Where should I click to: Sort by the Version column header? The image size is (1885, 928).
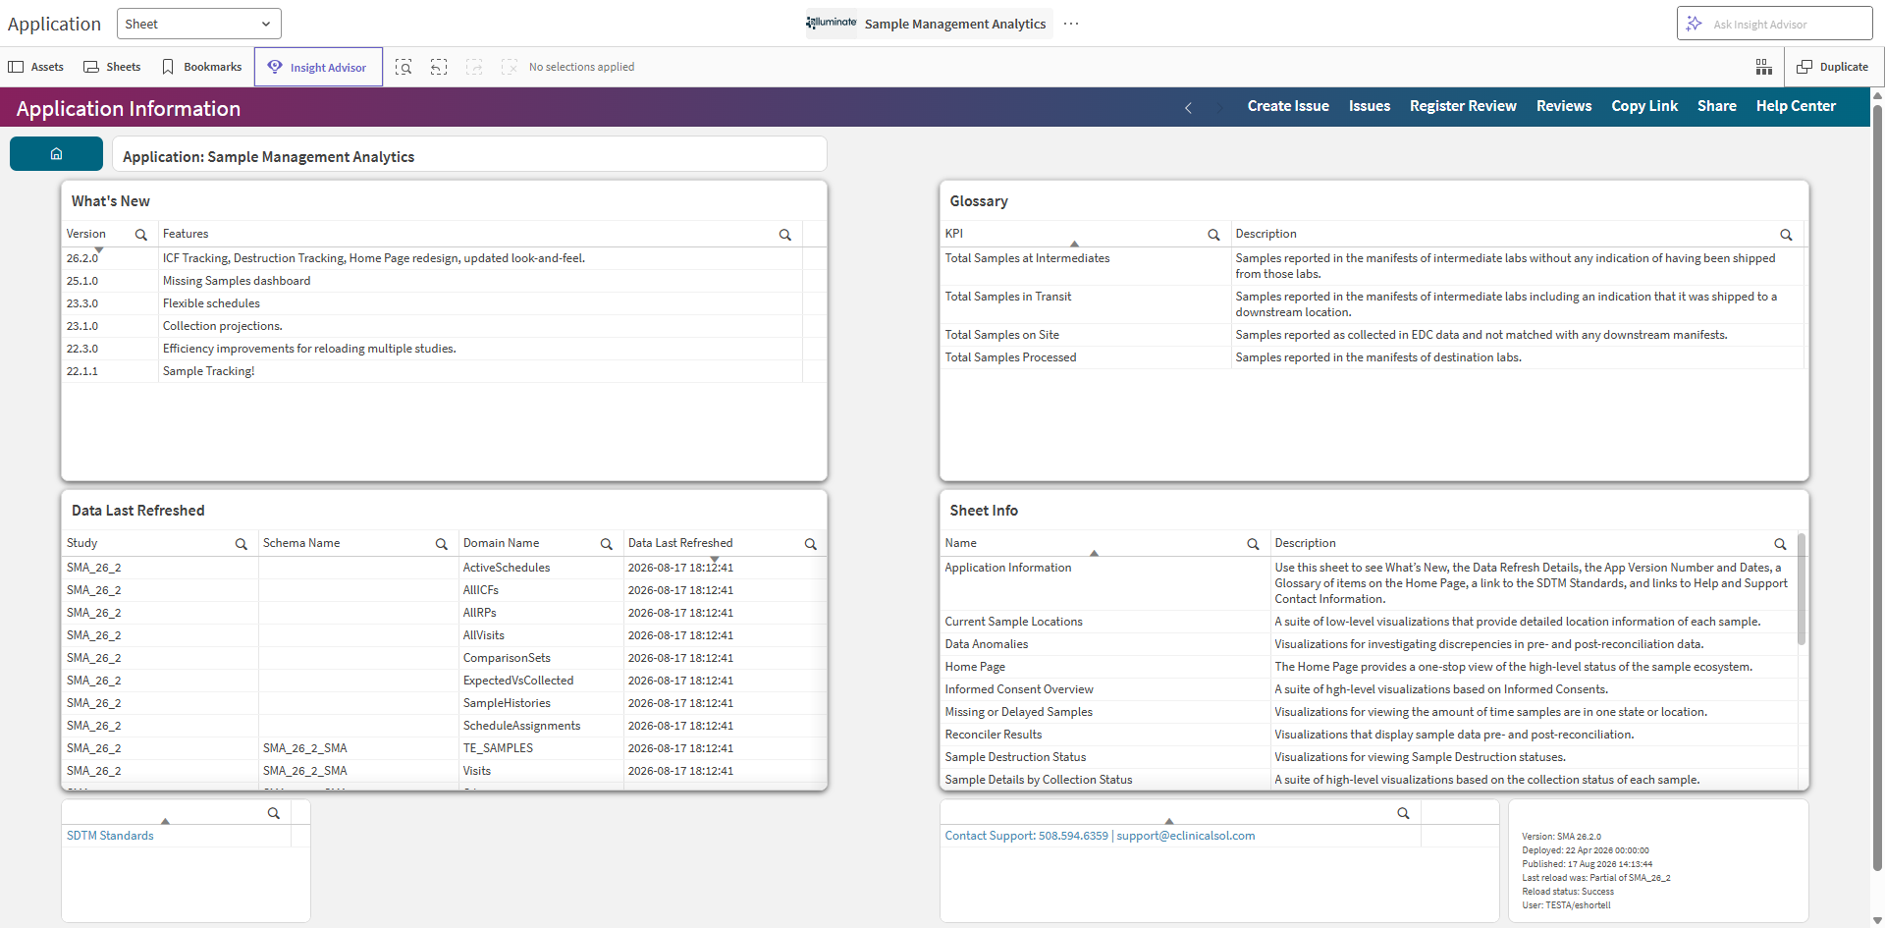(x=86, y=234)
